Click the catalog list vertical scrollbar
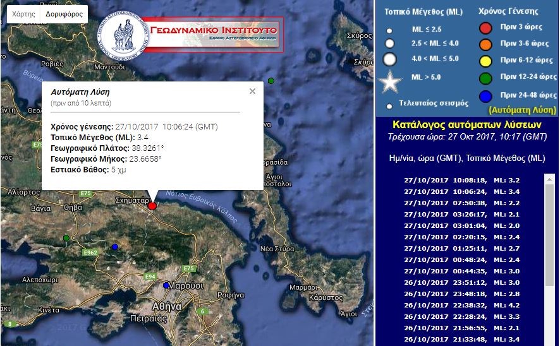The height and width of the screenshot is (346, 560). [549, 259]
